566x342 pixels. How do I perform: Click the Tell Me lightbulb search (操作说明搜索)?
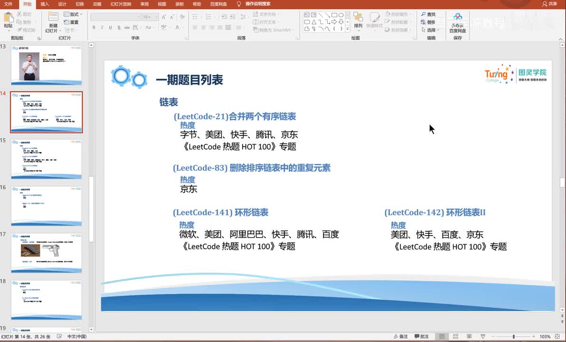tap(254, 4)
